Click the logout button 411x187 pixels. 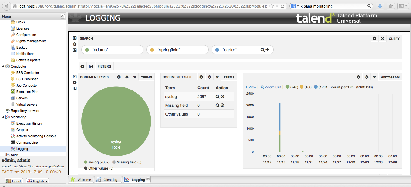point(14,181)
